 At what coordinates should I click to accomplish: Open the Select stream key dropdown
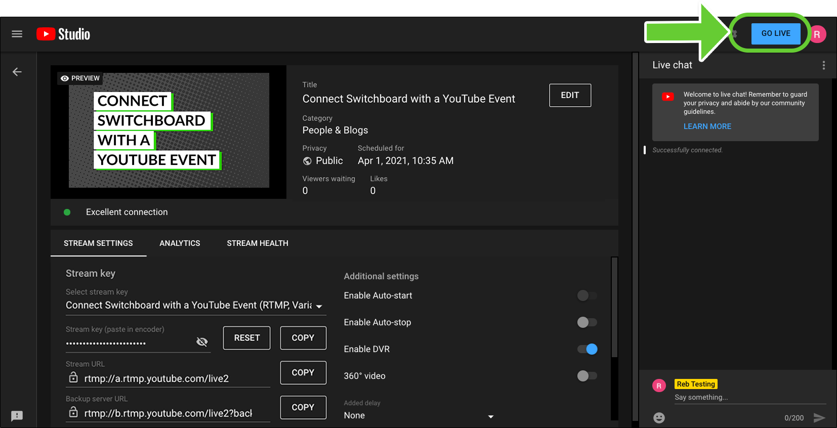coord(196,306)
